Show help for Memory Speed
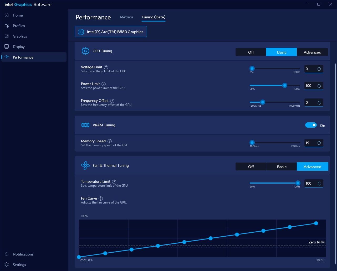337x271 pixels. [x=110, y=141]
